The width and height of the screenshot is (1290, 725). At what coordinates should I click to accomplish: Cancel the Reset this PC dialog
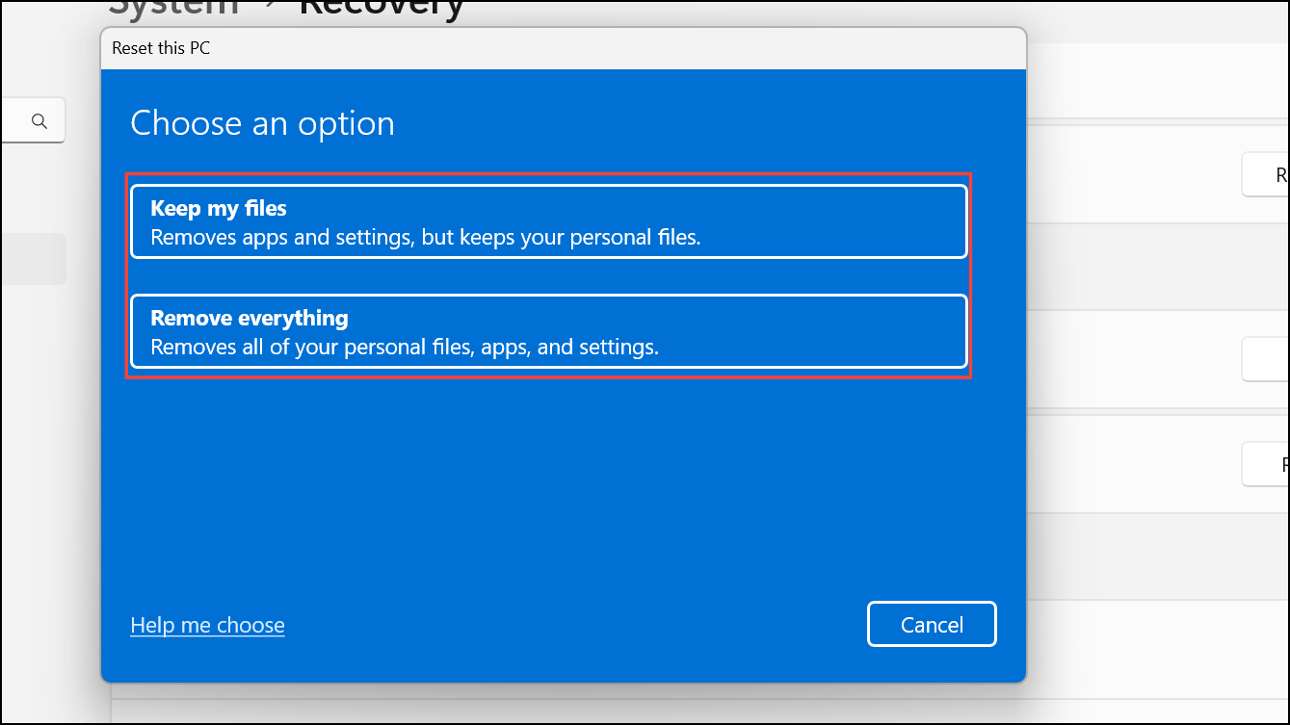click(x=931, y=624)
